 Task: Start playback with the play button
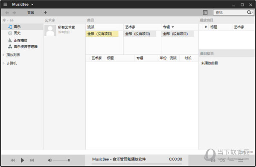(x=22, y=160)
